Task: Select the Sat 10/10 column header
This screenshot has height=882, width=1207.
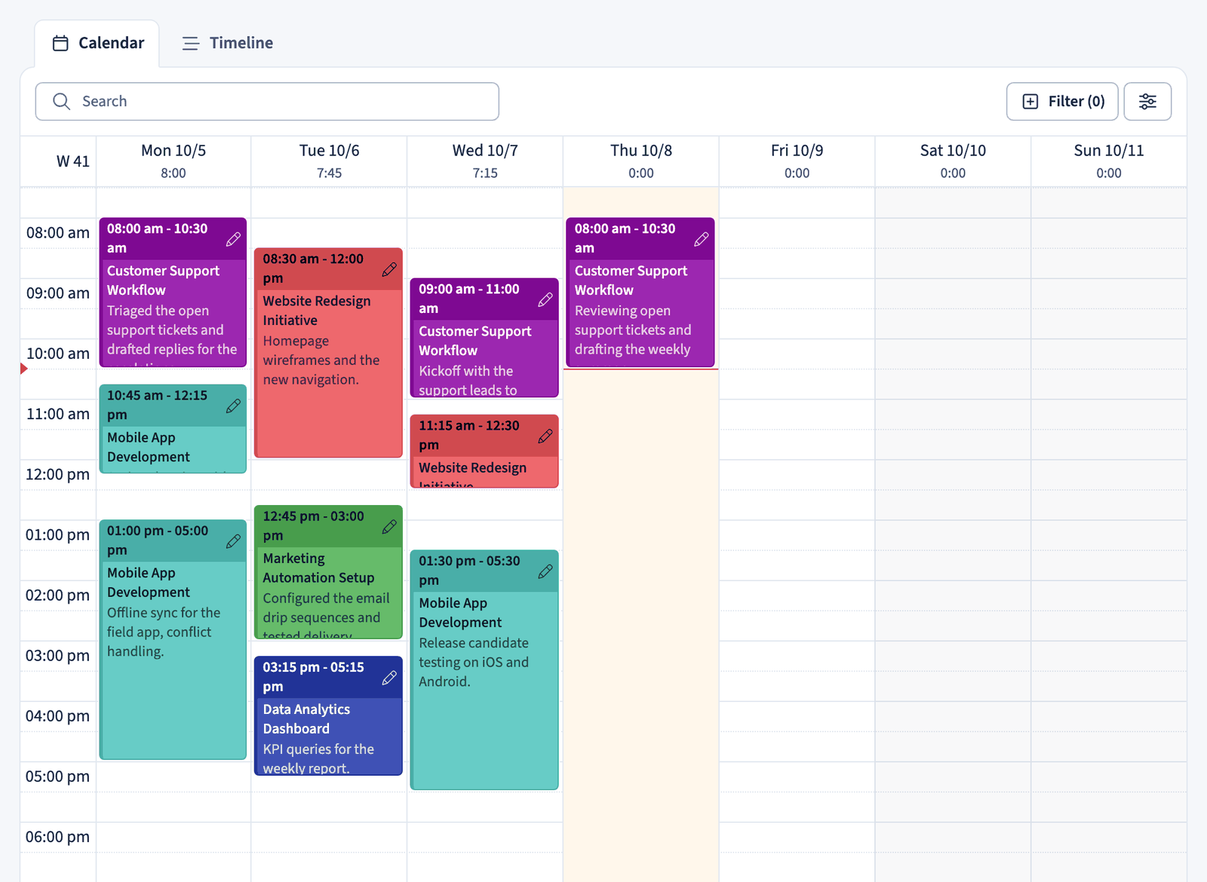Action: (953, 161)
